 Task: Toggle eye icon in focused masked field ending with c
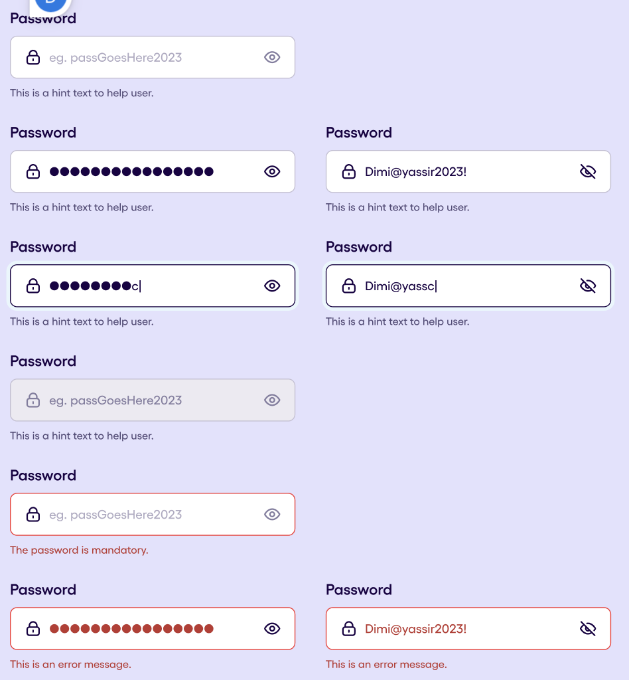[x=272, y=286]
